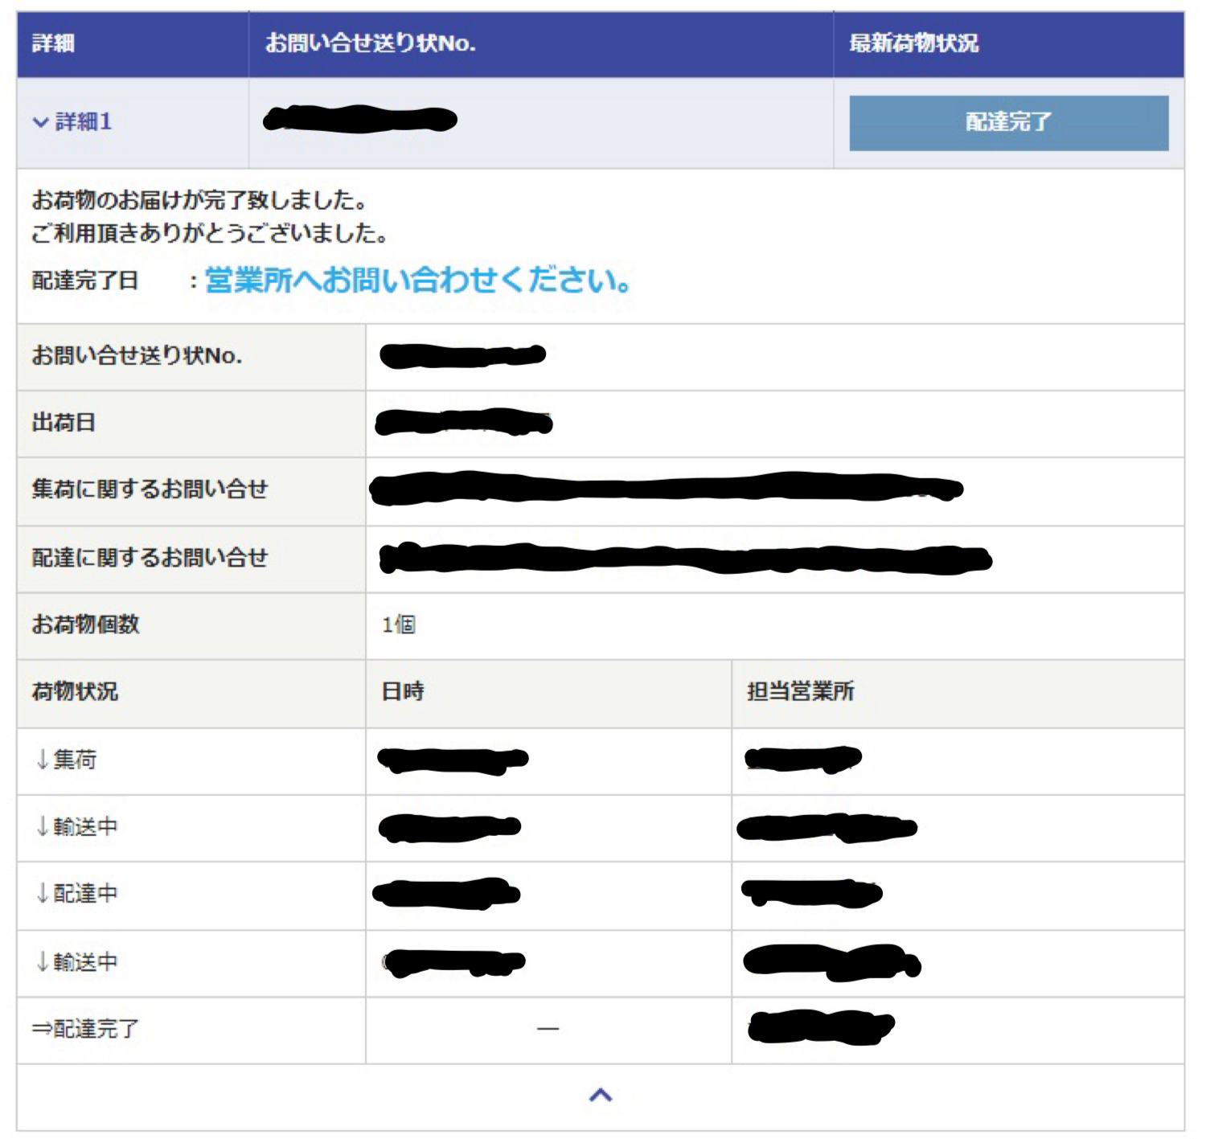Open the 営業所へお問い合わせください link
1206x1139 pixels.
[x=417, y=281]
